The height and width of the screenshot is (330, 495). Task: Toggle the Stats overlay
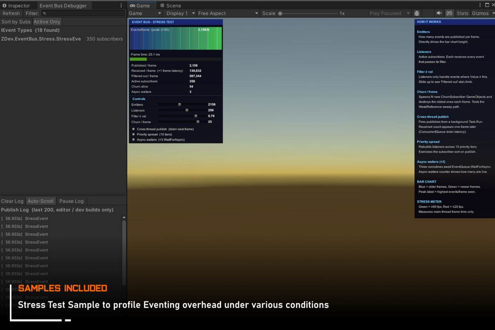[x=462, y=13]
